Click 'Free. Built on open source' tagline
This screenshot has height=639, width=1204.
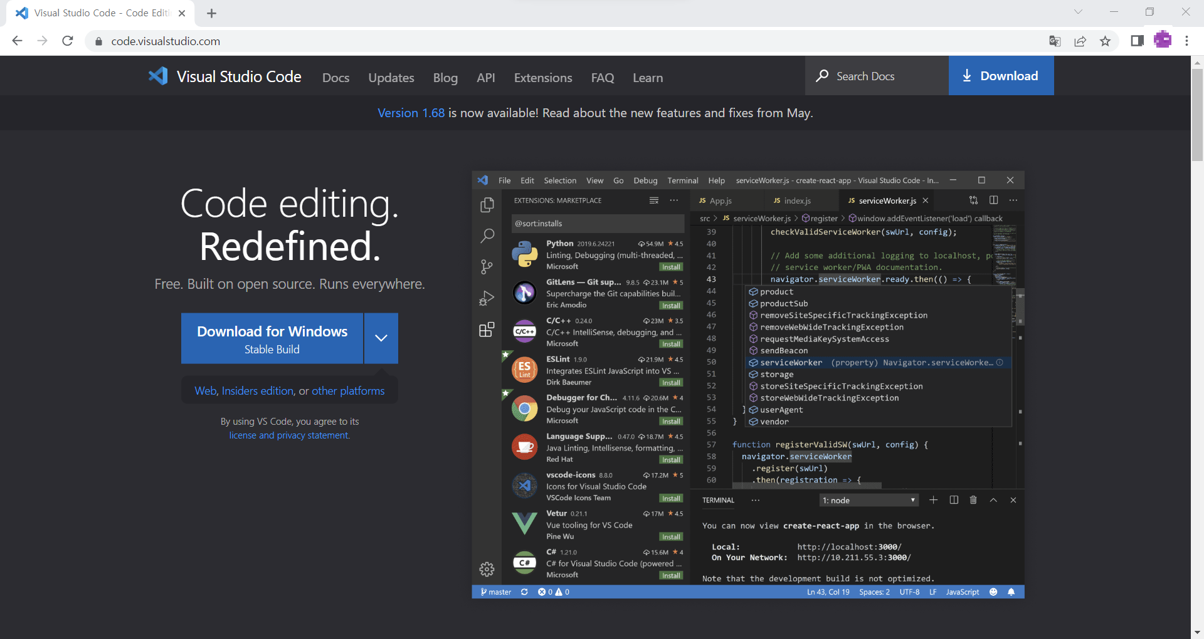click(x=290, y=284)
